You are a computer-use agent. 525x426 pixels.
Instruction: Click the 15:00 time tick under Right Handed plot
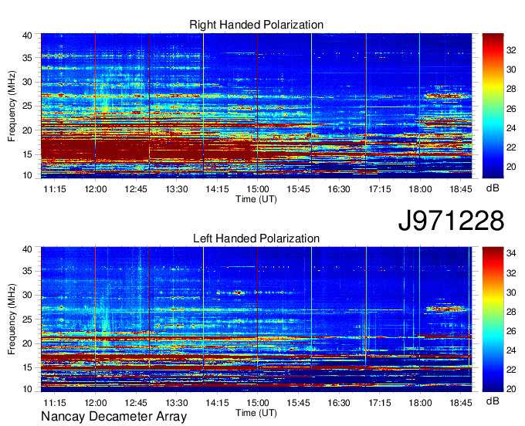pos(257,189)
